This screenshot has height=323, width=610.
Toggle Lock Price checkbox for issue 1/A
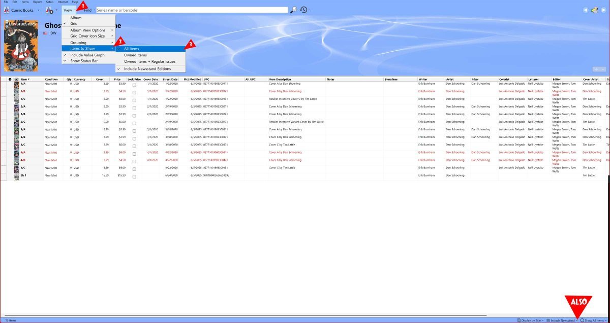pyautogui.click(x=134, y=85)
